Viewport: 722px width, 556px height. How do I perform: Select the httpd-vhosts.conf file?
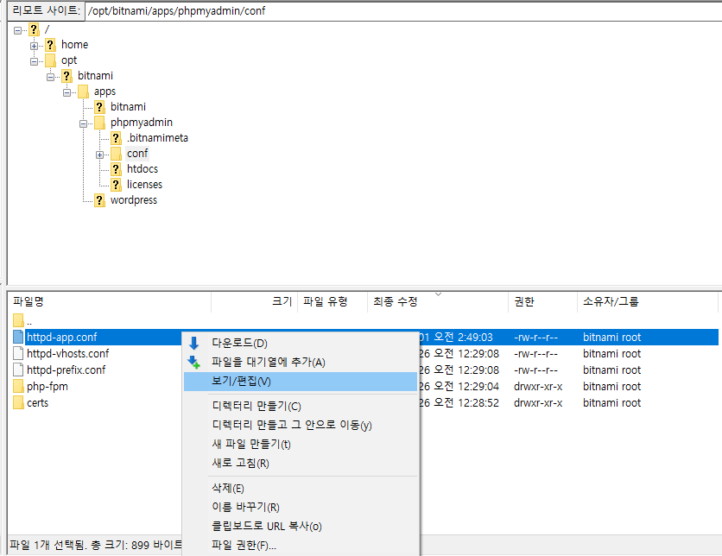[67, 353]
